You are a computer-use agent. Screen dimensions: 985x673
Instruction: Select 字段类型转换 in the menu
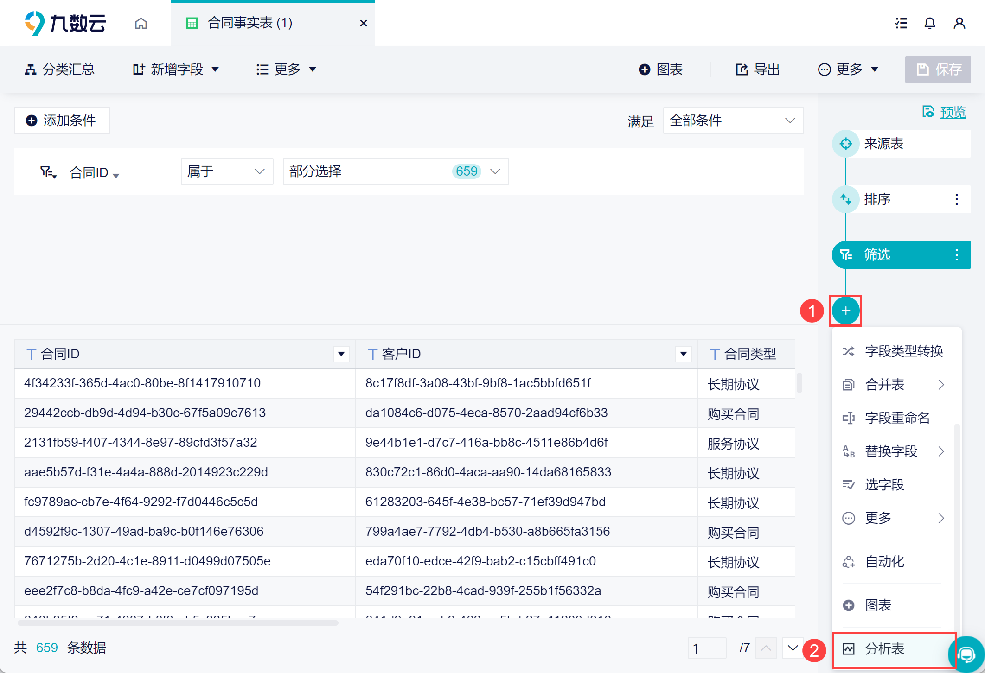click(903, 351)
